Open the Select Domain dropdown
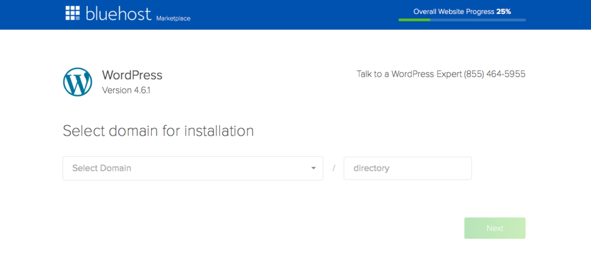Viewport: 591px width, 262px height. [x=193, y=168]
